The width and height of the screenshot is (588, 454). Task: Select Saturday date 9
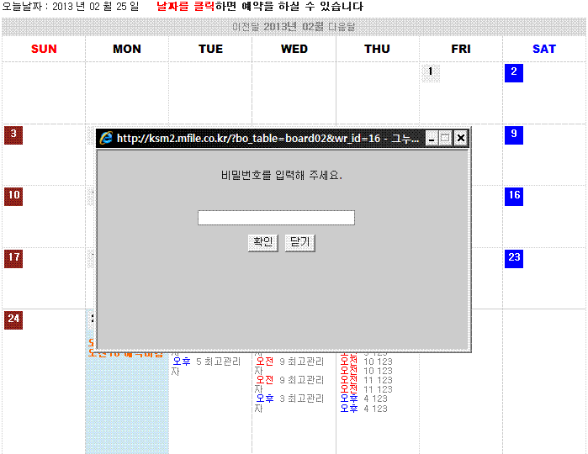tap(514, 135)
